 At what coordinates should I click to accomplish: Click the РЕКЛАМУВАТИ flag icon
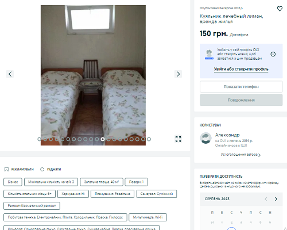(x=6, y=169)
